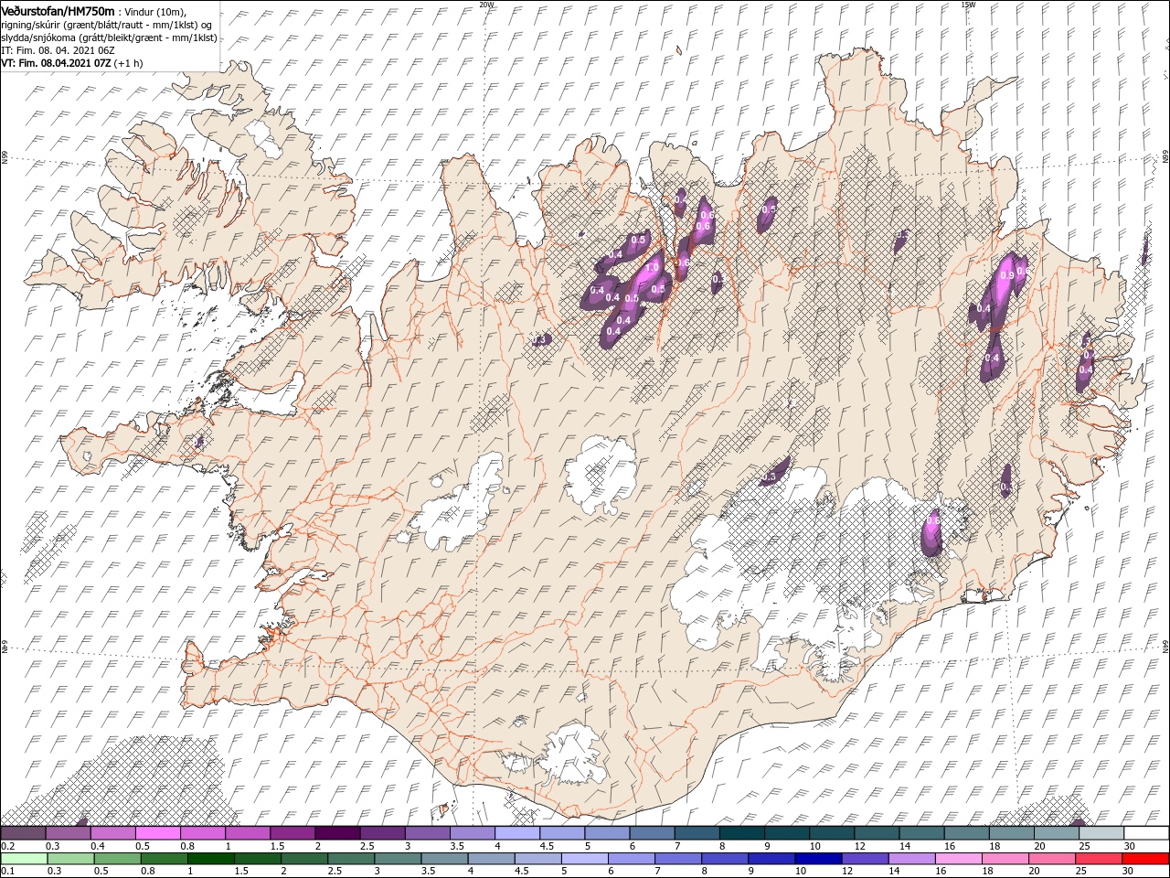Click the 'rigning/skúrir' legend description line
Viewport: 1170px width, 878px height.
[x=107, y=25]
